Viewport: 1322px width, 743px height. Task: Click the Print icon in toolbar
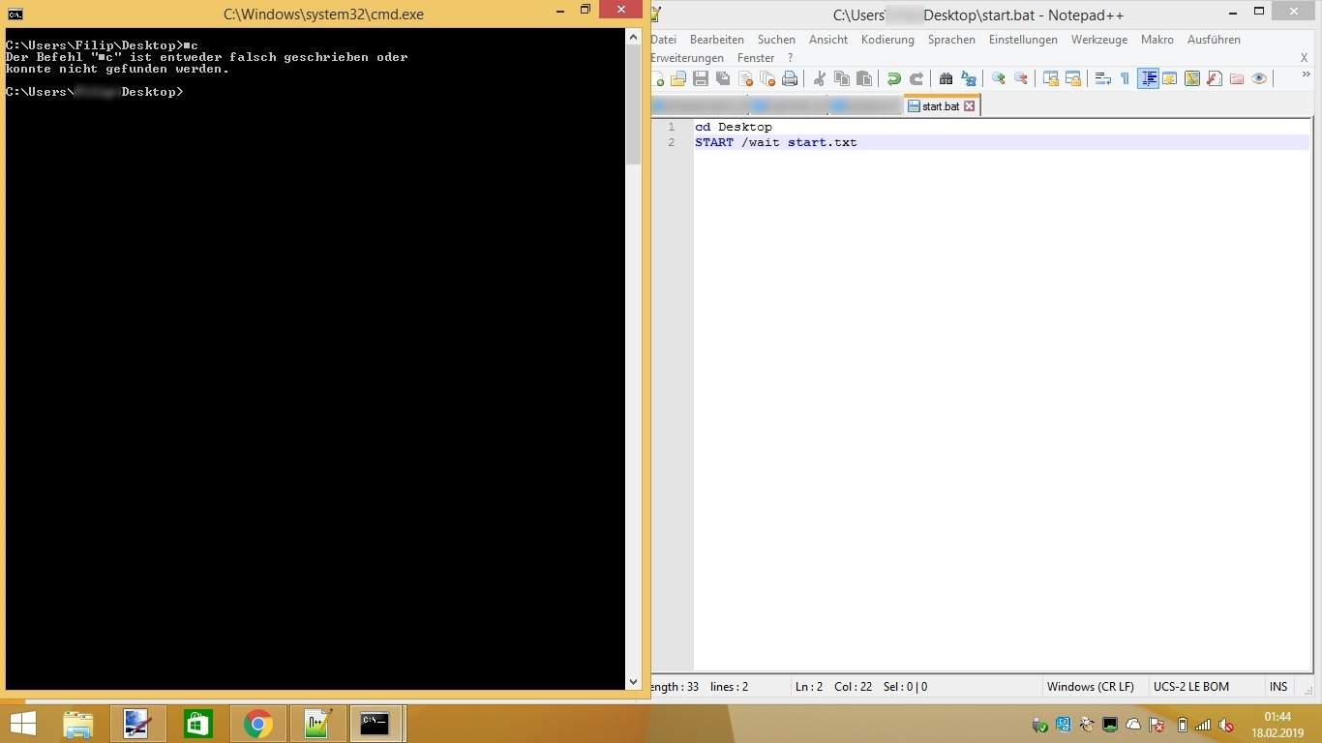pyautogui.click(x=790, y=79)
